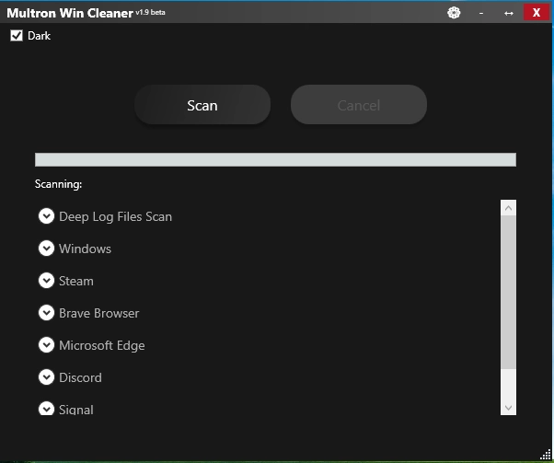Click the double-arrow resize icon in title bar
The image size is (554, 463).
508,13
